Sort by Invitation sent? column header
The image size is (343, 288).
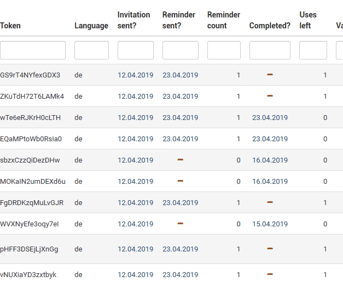(134, 20)
